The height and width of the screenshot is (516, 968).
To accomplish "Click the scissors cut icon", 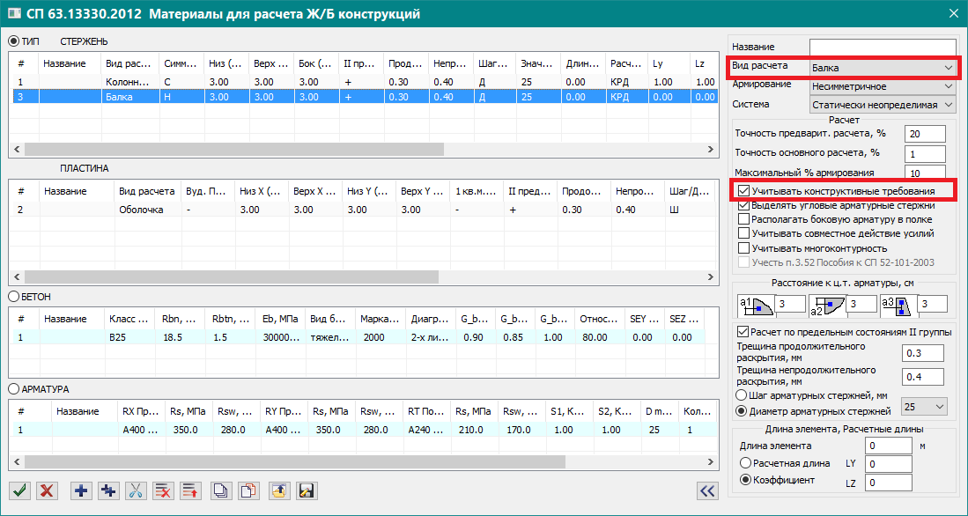I will point(136,491).
